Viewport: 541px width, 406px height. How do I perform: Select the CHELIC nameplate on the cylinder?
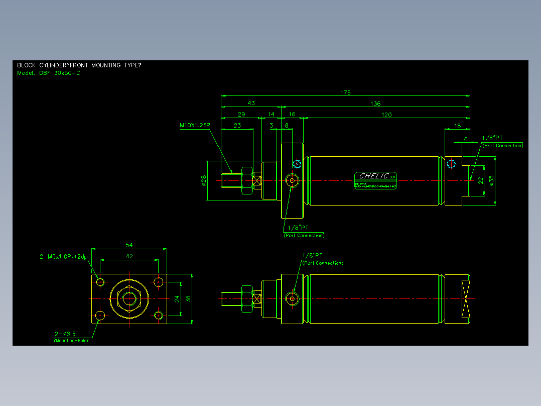[x=376, y=180]
